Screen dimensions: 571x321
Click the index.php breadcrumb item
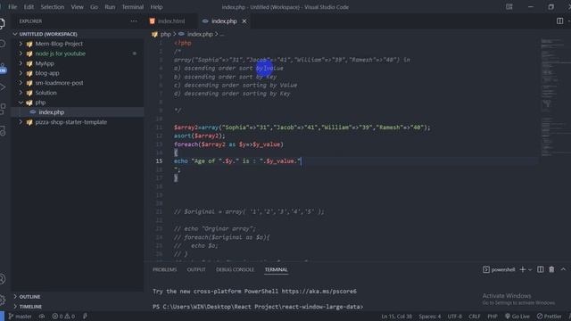[200, 34]
